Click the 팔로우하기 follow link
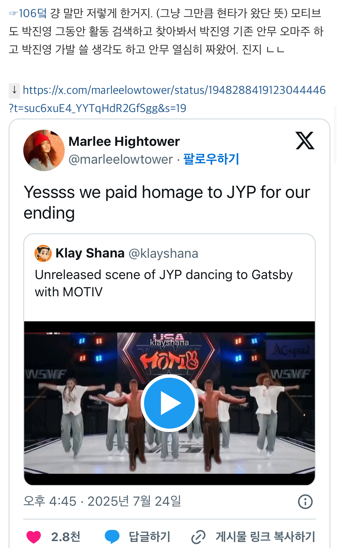339x548 pixels. click(x=211, y=159)
